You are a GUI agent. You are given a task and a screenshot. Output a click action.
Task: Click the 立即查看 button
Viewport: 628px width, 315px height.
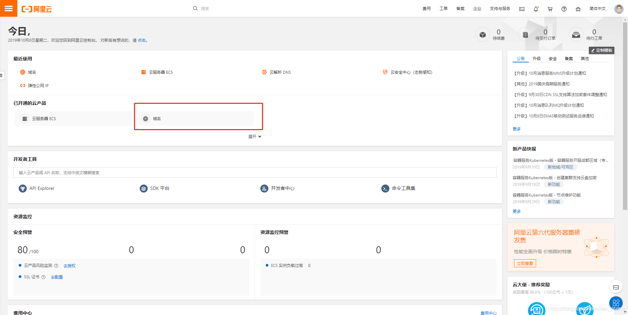(525, 263)
